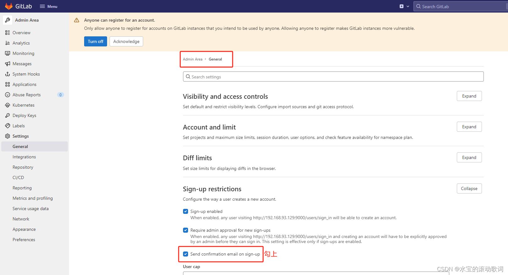Viewport: 508px width, 275px height.
Task: Open the hamburger Menu icon
Action: 42,6
